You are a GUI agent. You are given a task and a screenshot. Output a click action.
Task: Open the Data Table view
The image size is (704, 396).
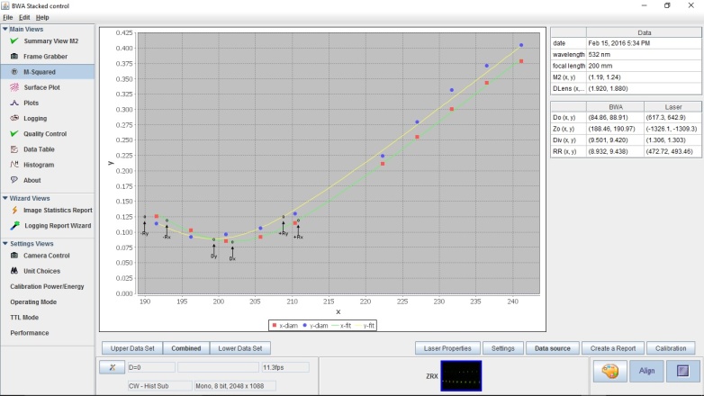[39, 149]
